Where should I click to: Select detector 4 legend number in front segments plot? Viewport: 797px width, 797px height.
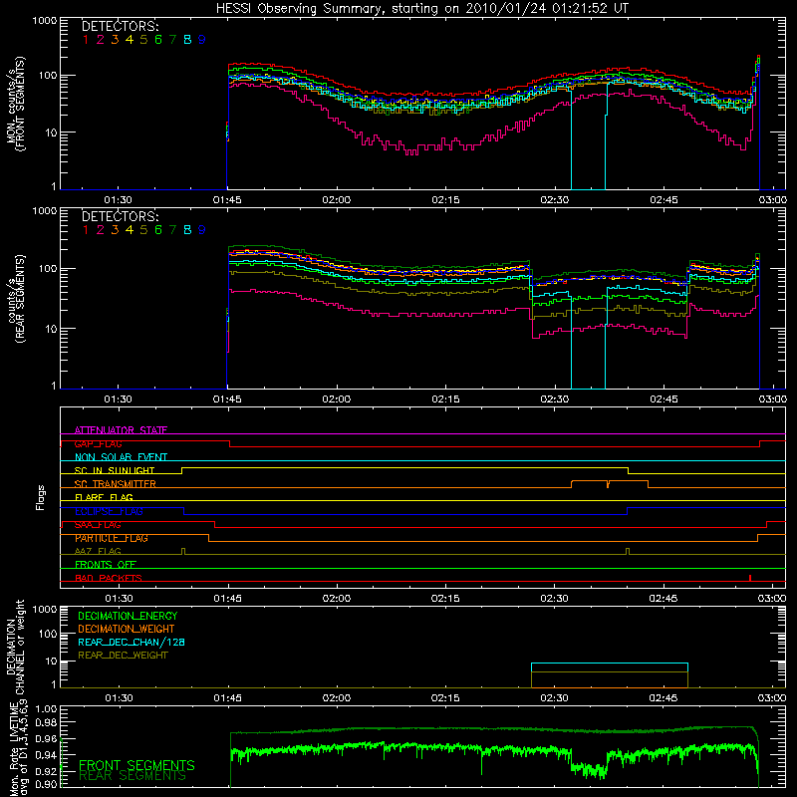130,40
